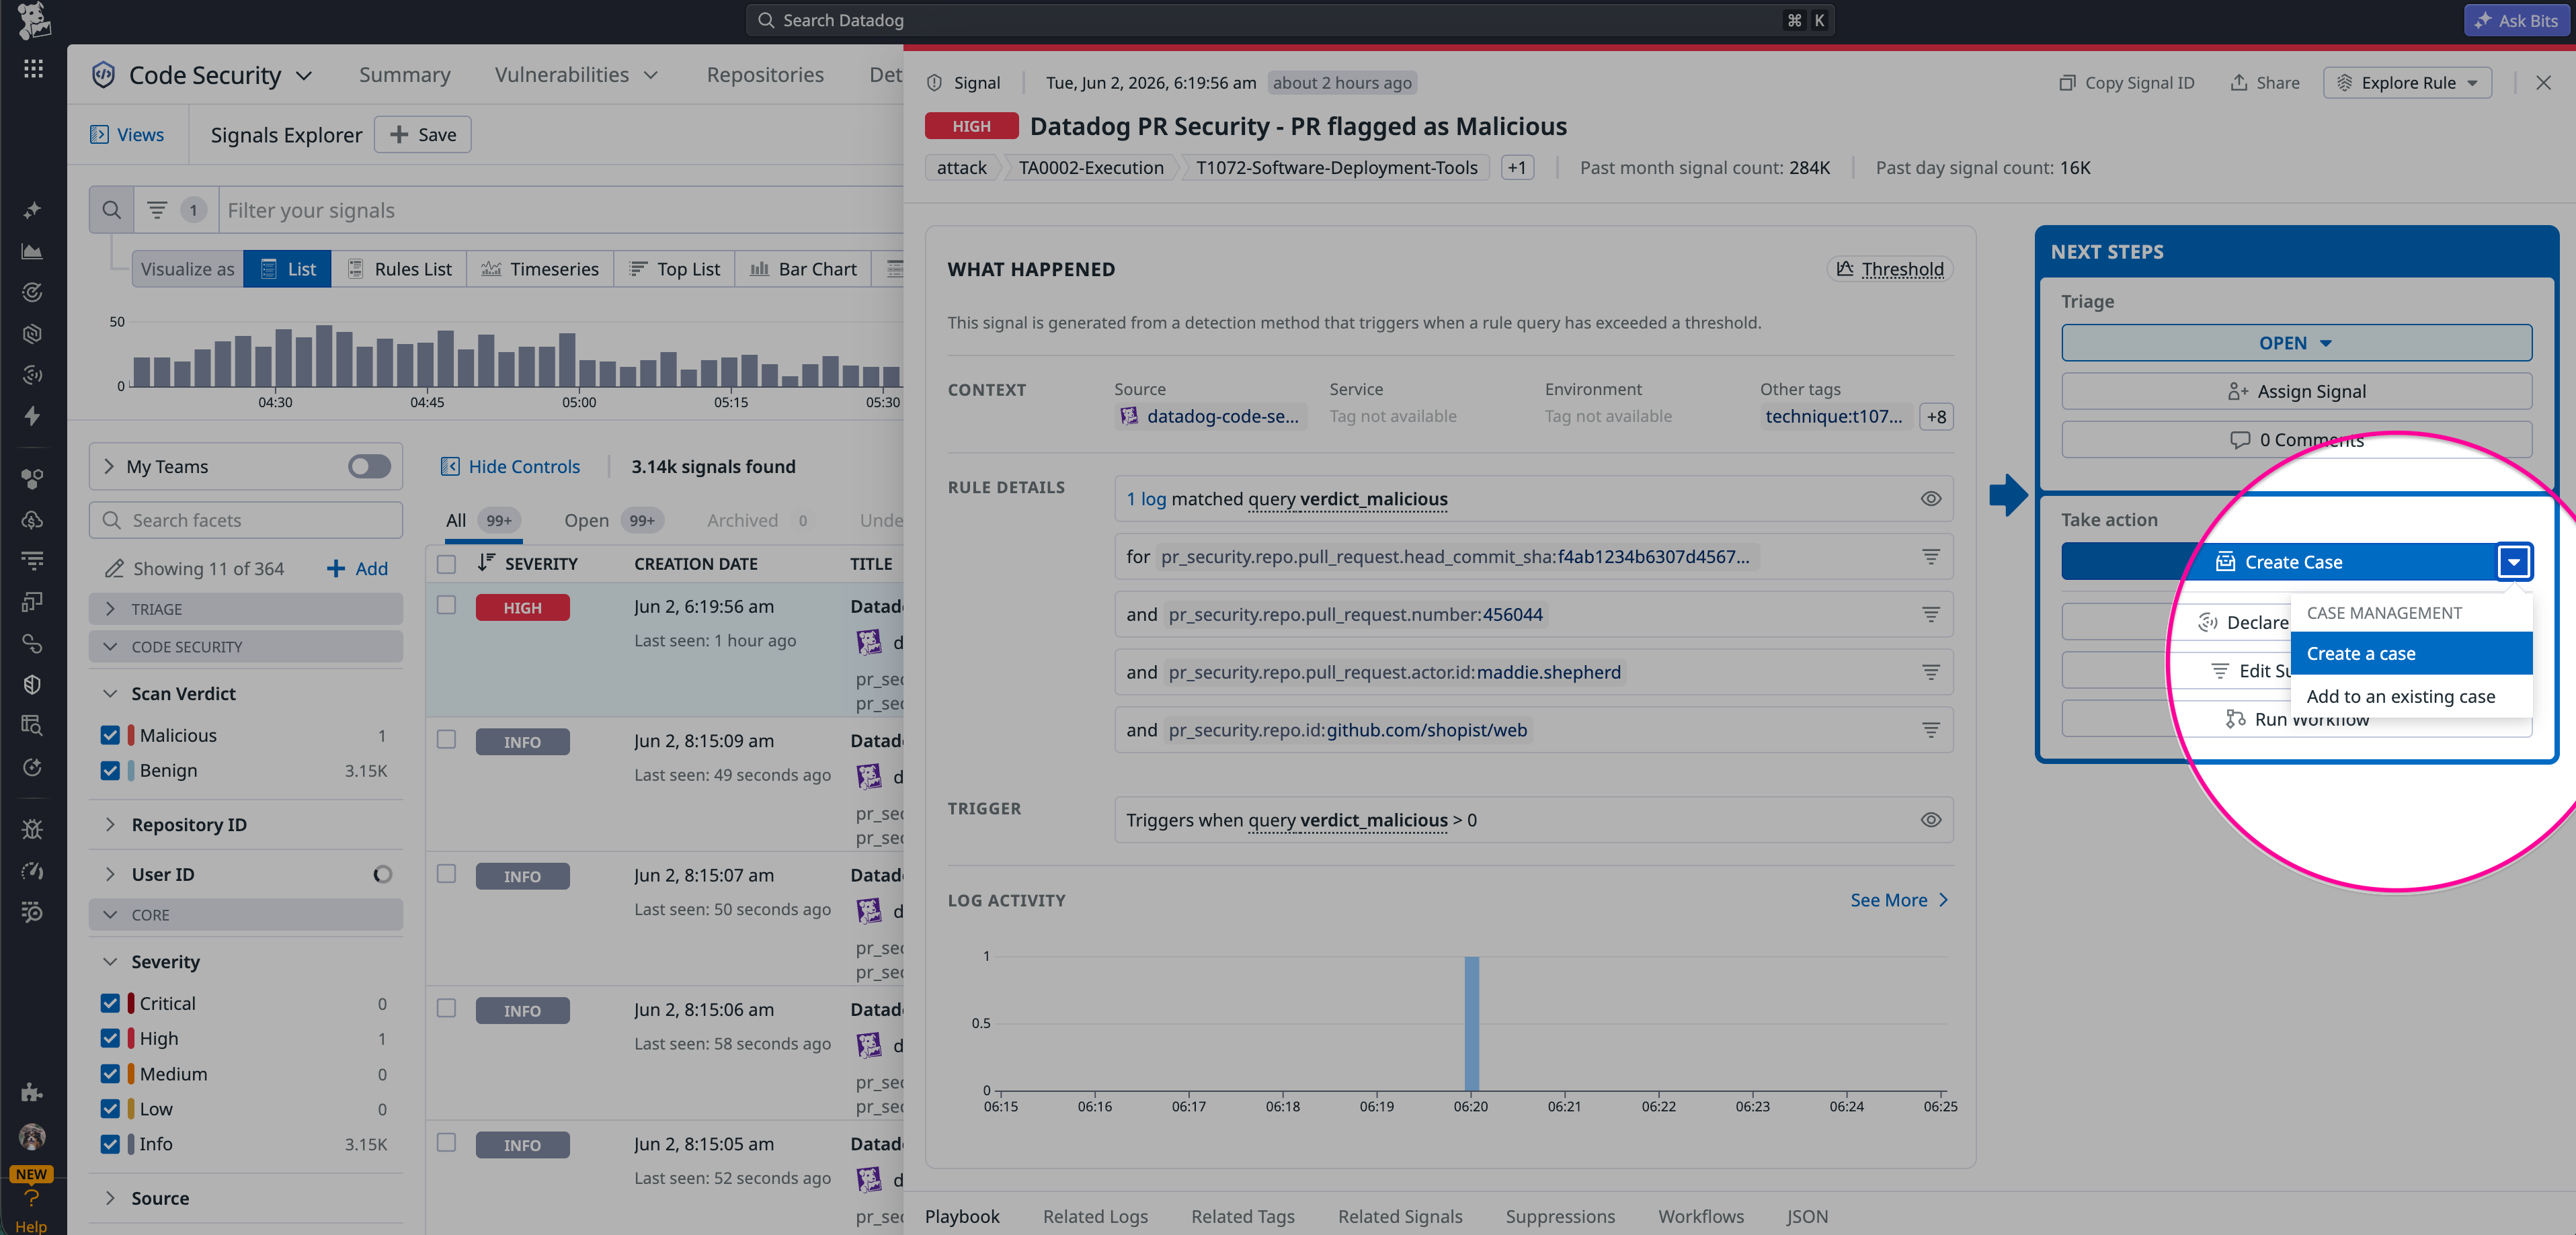
Task: Select 'Add to an existing case' option
Action: pos(2411,696)
